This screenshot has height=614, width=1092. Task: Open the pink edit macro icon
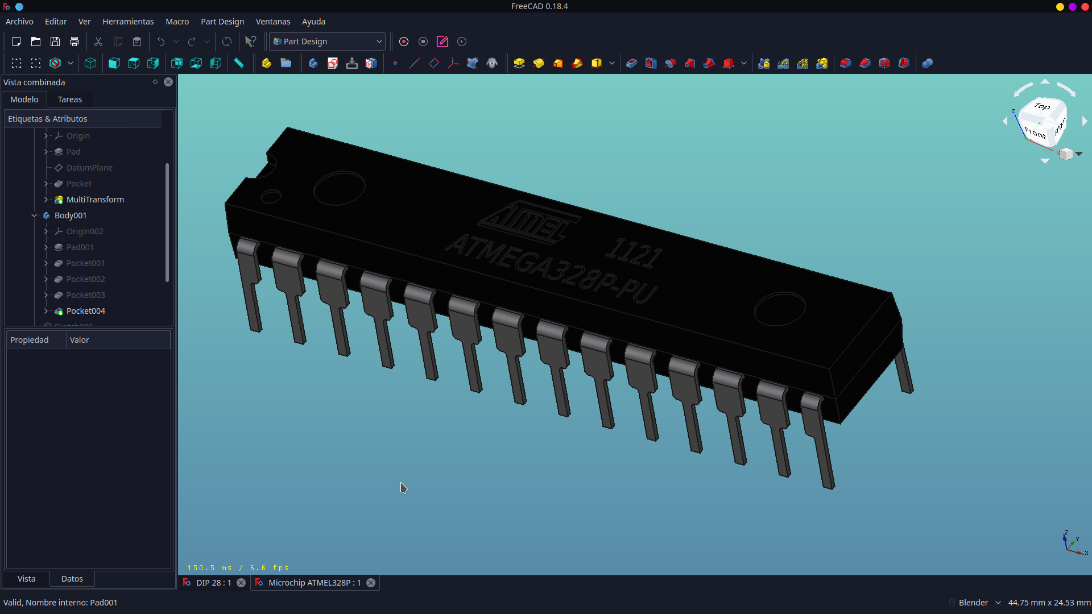[442, 42]
